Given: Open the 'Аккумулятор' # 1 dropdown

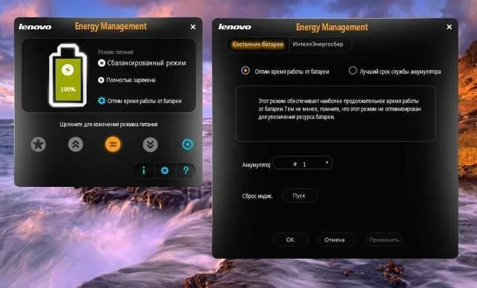Looking at the screenshot, I should [303, 164].
